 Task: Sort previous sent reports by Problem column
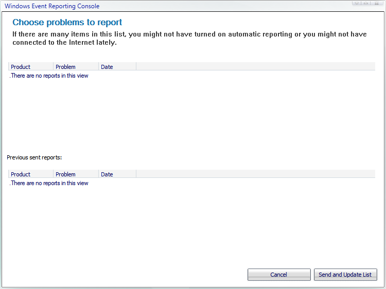76,174
